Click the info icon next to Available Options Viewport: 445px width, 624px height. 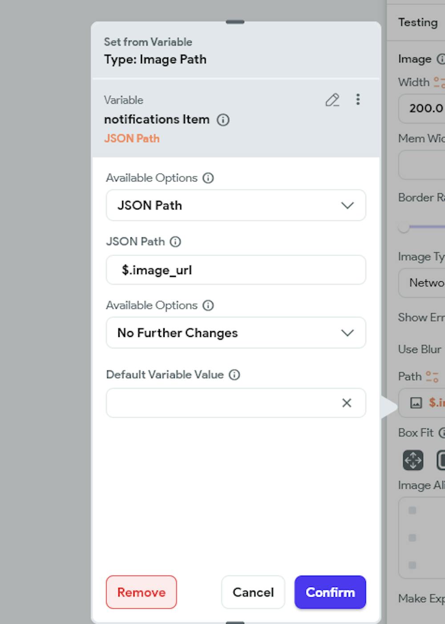(x=207, y=178)
